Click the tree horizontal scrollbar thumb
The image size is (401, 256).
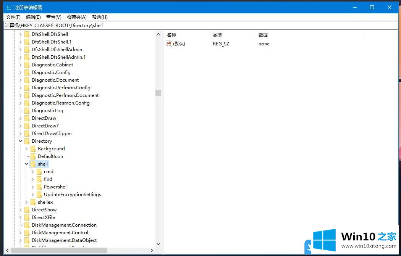tap(59, 250)
